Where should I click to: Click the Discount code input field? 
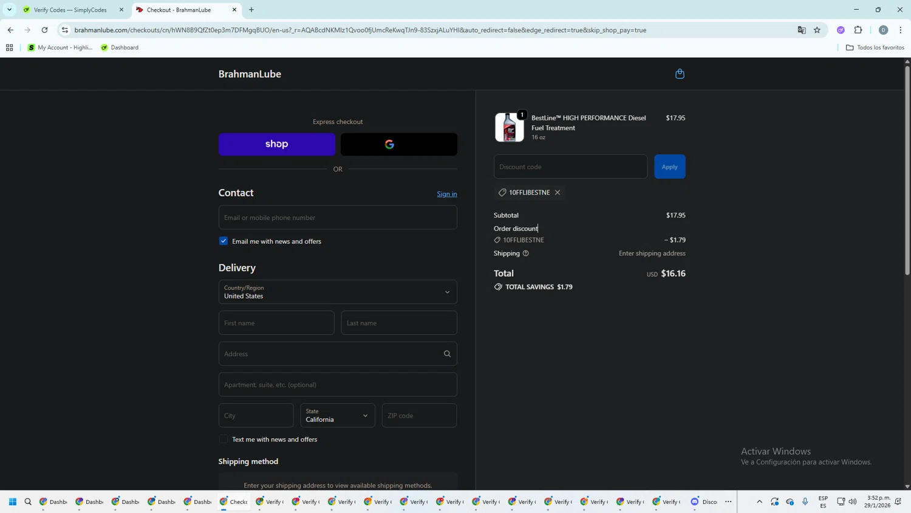pos(570,167)
